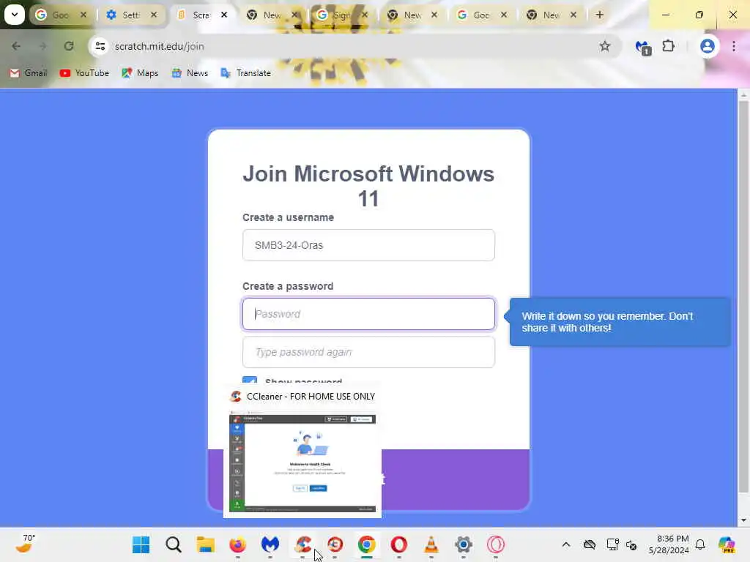Open the Translate bookmark
Viewport: 750px width, 562px height.
[x=246, y=73]
